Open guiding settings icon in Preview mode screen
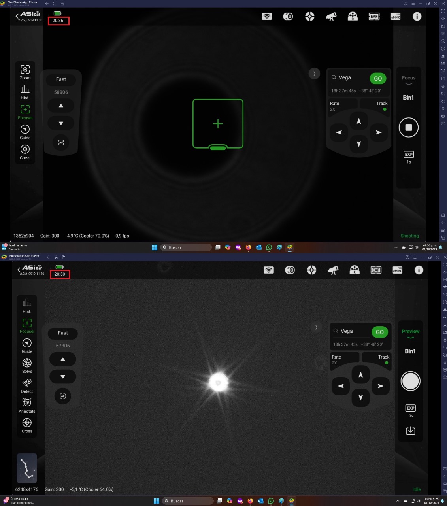 [x=312, y=270]
